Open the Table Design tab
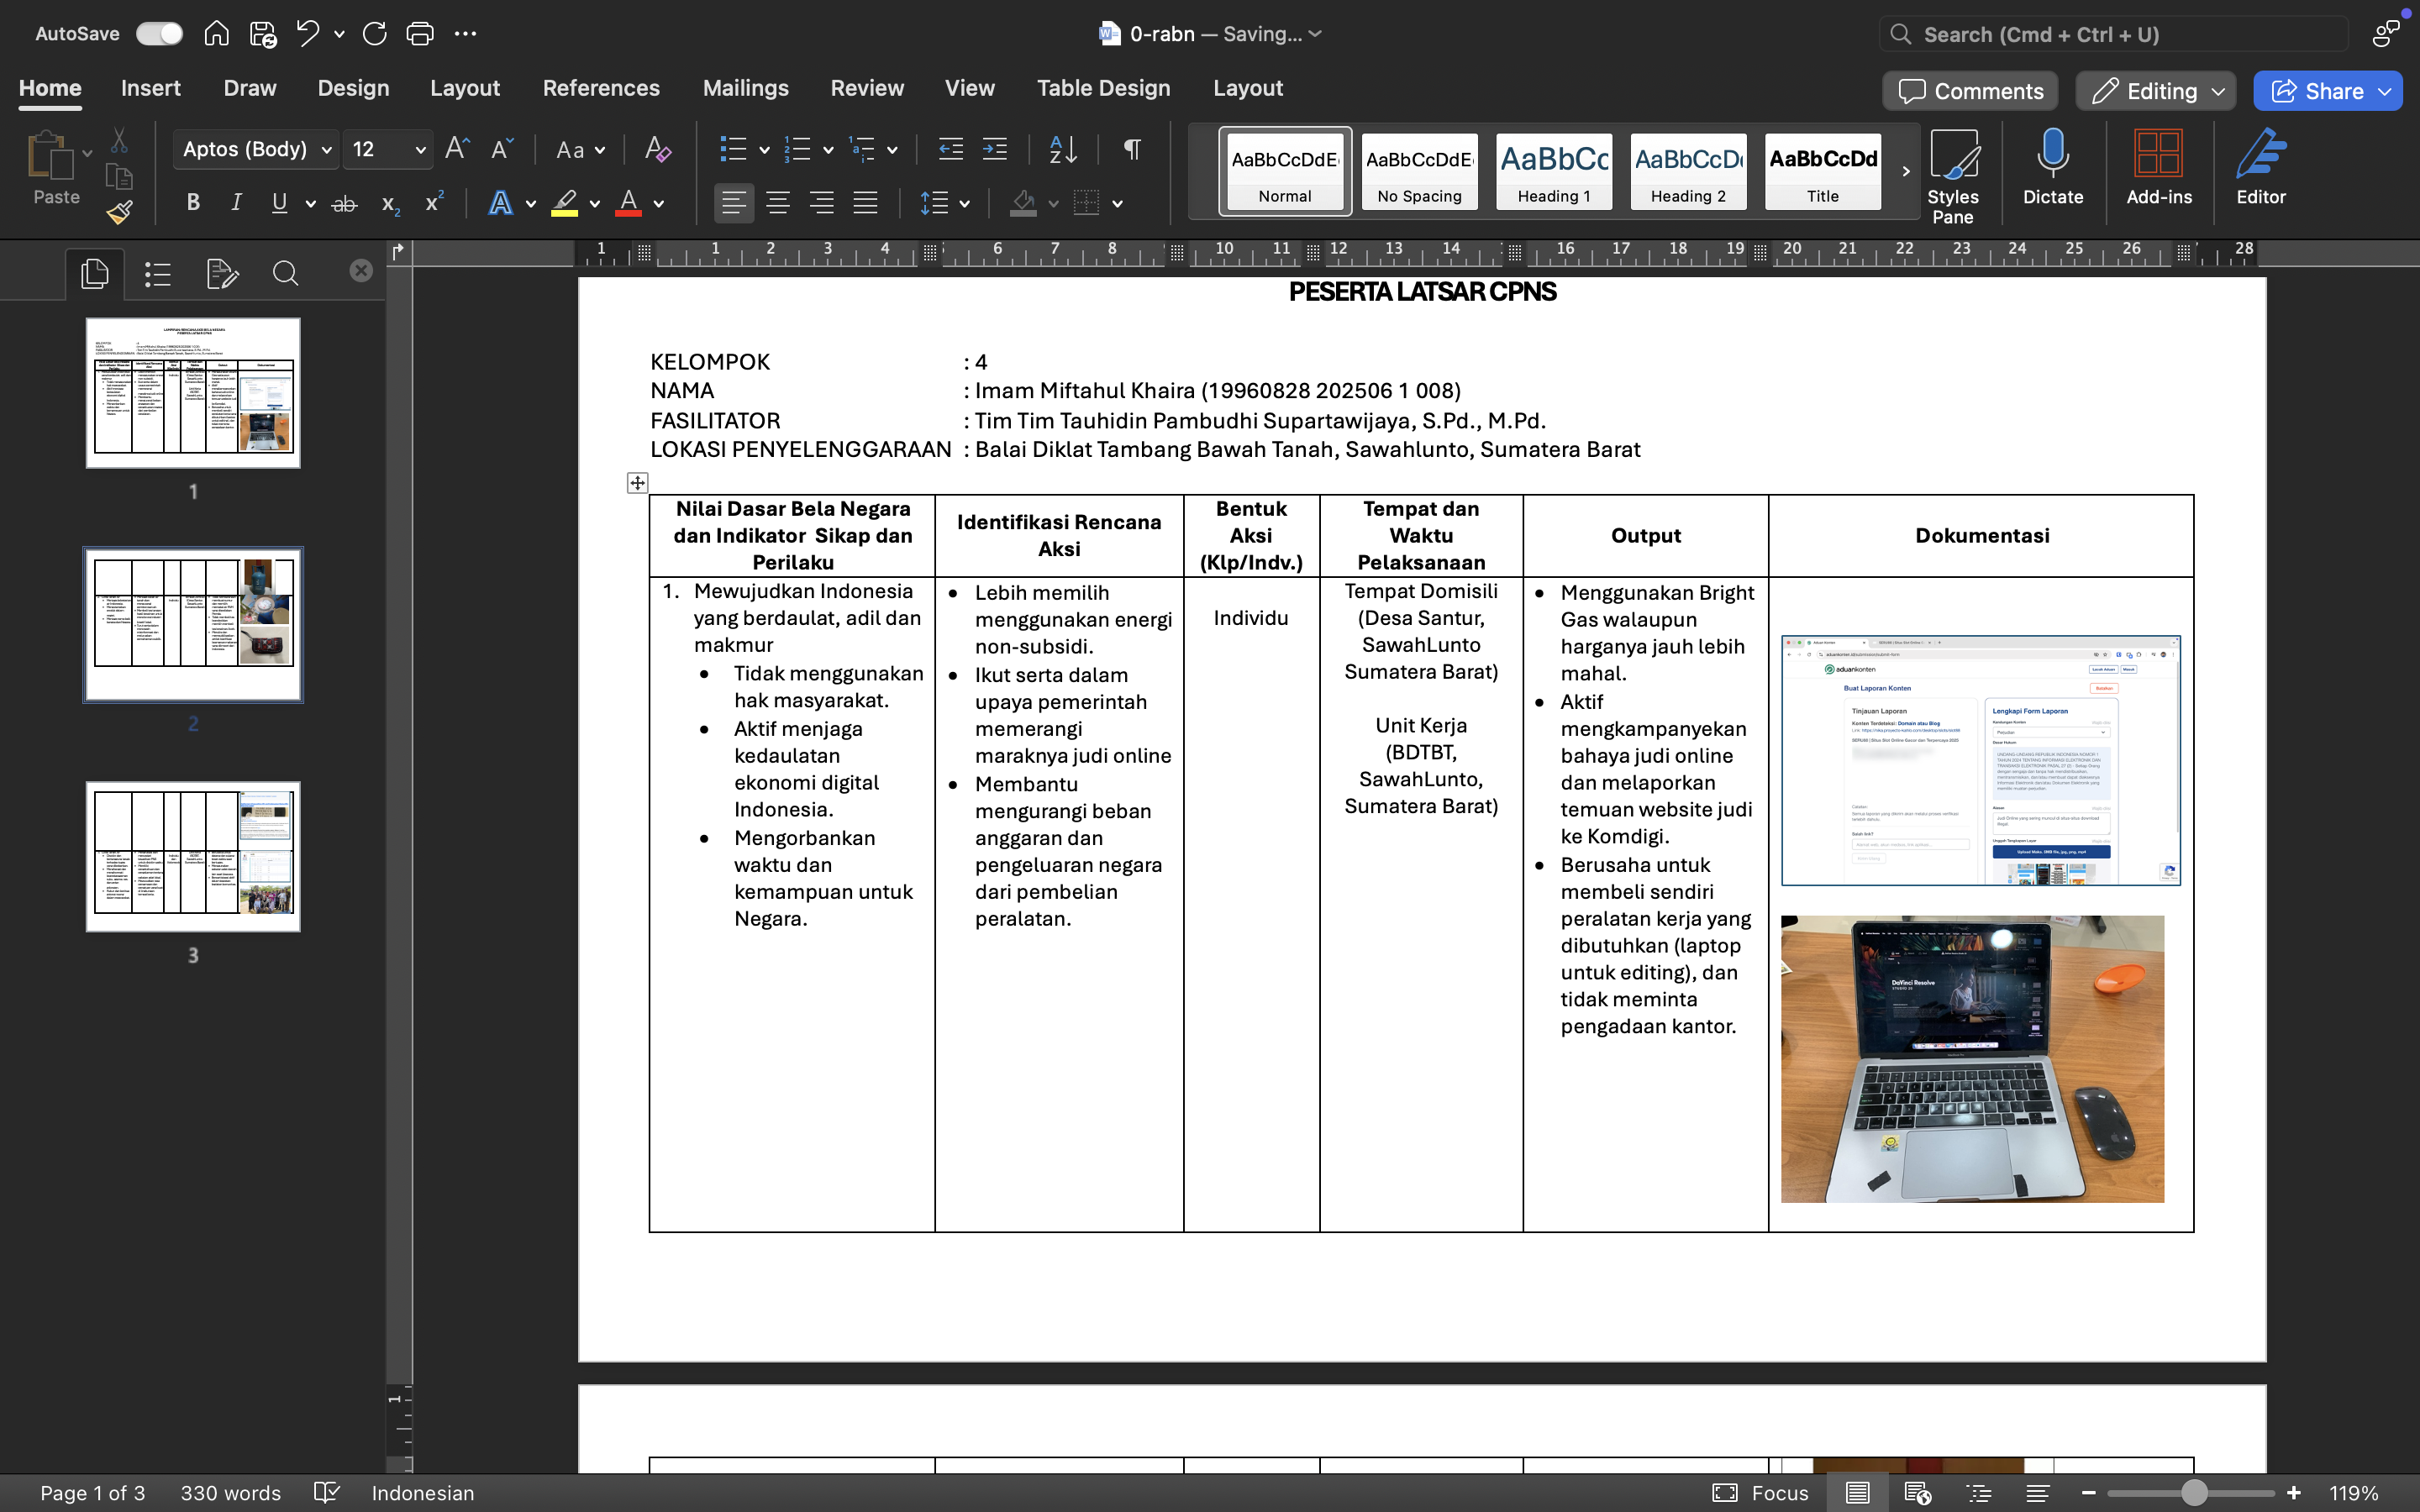The height and width of the screenshot is (1512, 2420). (x=1103, y=88)
